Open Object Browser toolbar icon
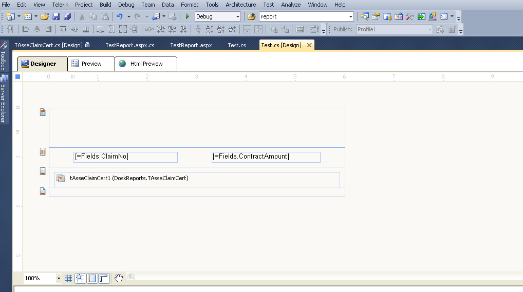 399,16
